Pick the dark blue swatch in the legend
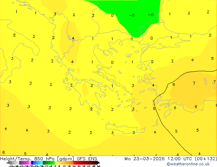The height and width of the screenshot is (167, 217). pos(32,163)
